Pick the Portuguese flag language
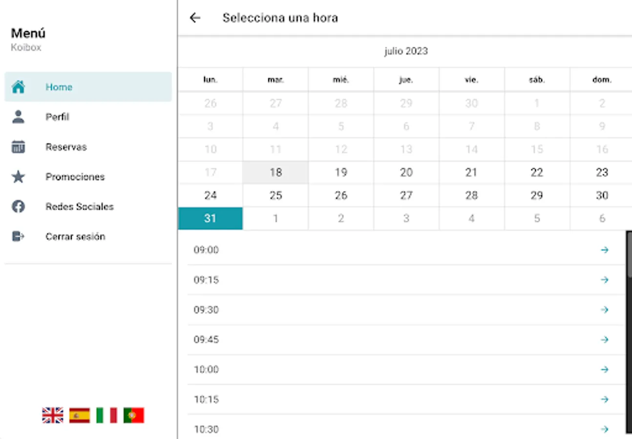 pyautogui.click(x=133, y=415)
